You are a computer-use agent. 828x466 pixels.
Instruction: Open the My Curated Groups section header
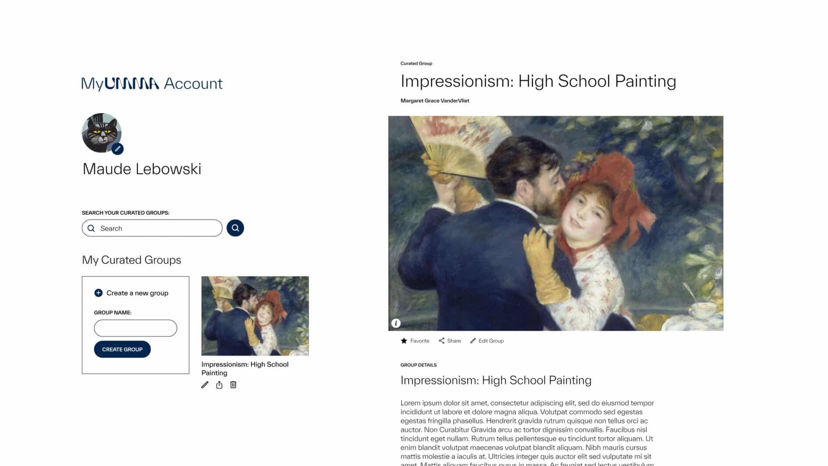pos(131,260)
